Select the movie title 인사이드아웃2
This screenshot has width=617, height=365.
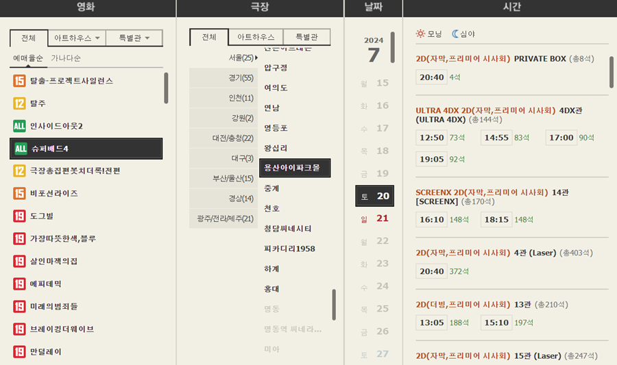[x=56, y=126]
